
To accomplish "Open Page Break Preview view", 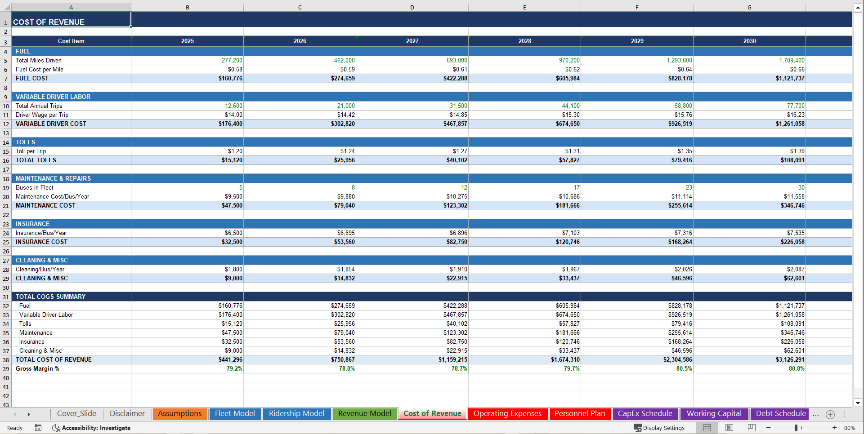I will 752,428.
